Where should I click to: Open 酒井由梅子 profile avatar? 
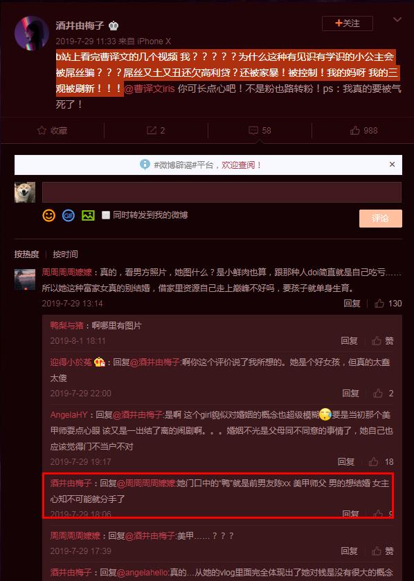(x=32, y=33)
